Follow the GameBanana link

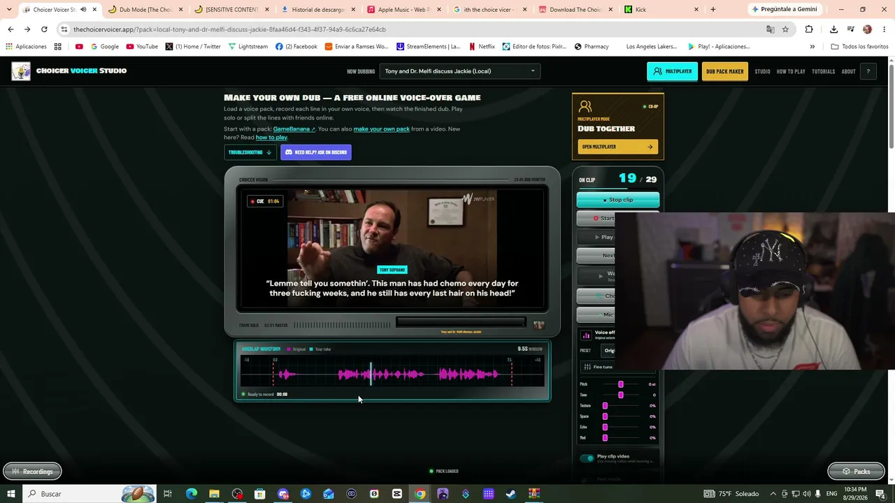(294, 129)
